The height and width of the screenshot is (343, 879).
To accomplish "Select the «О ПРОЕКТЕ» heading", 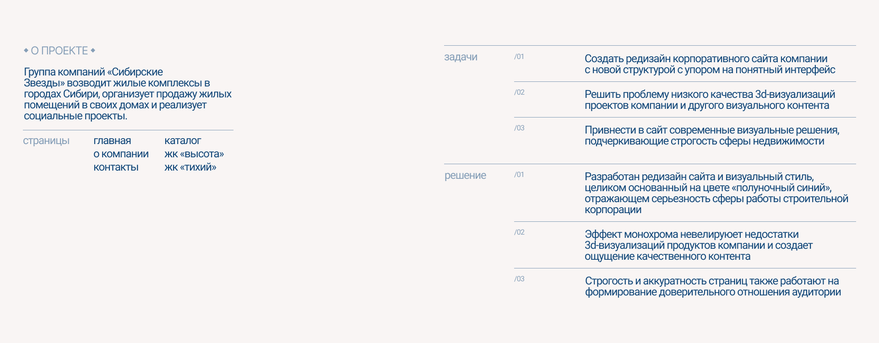I will 59,51.
